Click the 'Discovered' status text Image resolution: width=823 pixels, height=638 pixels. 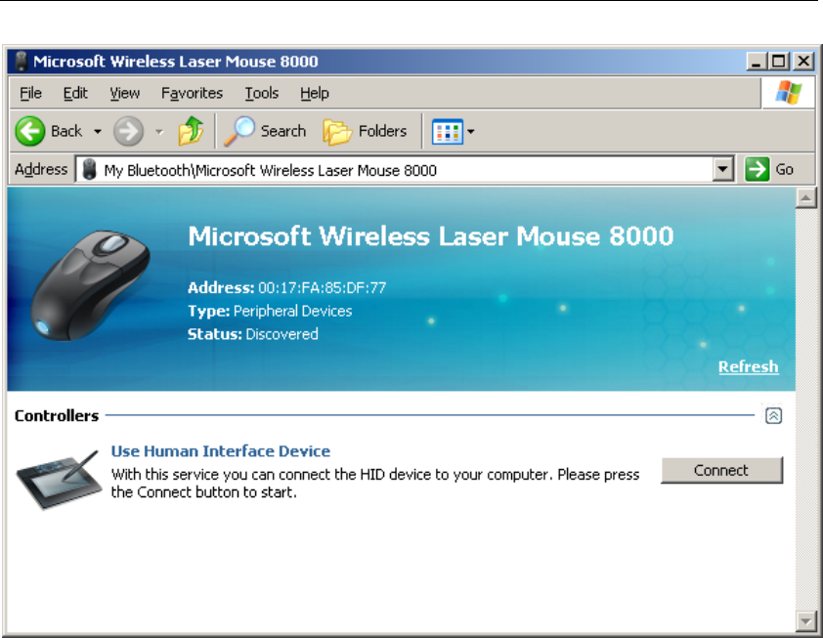pos(282,334)
